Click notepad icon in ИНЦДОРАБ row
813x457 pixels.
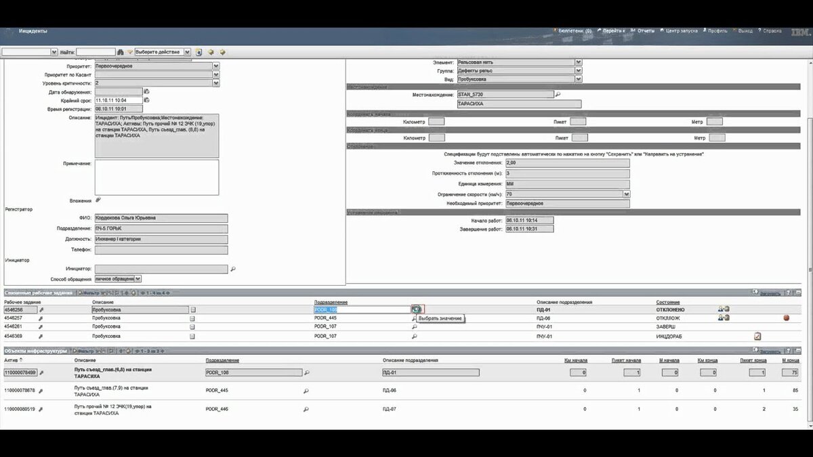click(x=757, y=336)
